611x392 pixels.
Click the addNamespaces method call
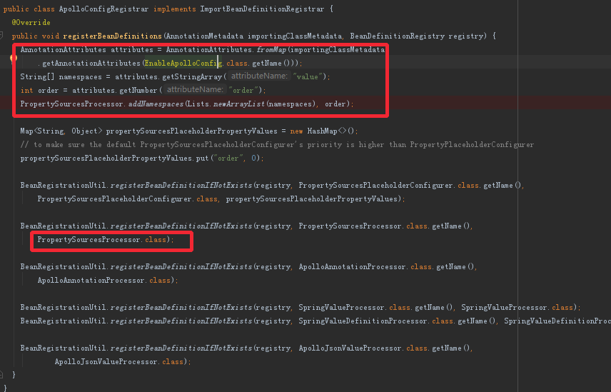coord(156,104)
